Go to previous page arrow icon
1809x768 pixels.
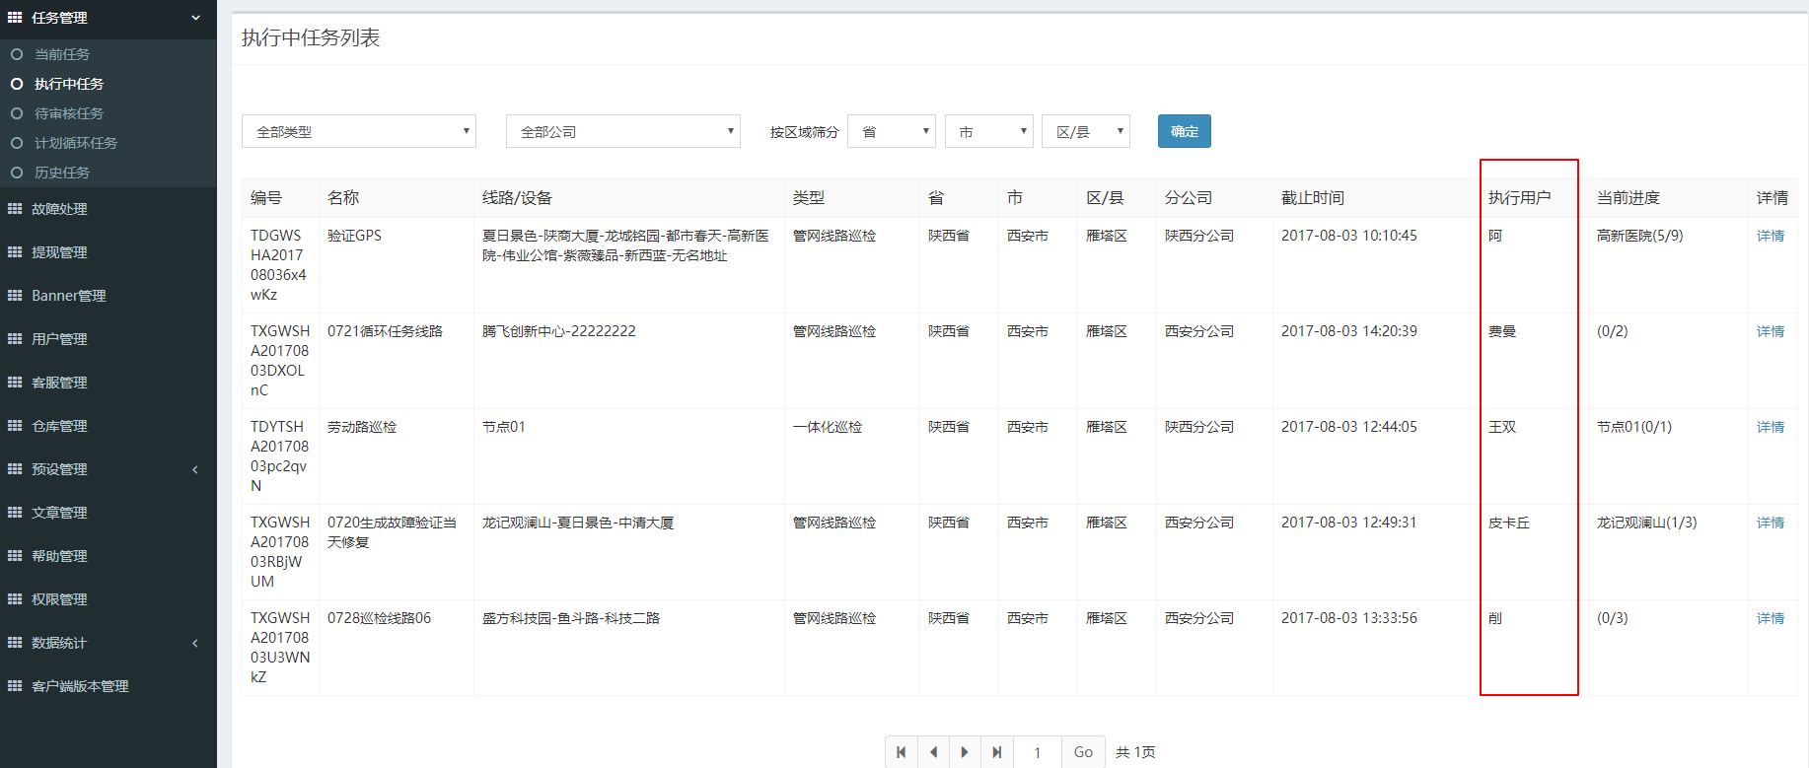934,752
